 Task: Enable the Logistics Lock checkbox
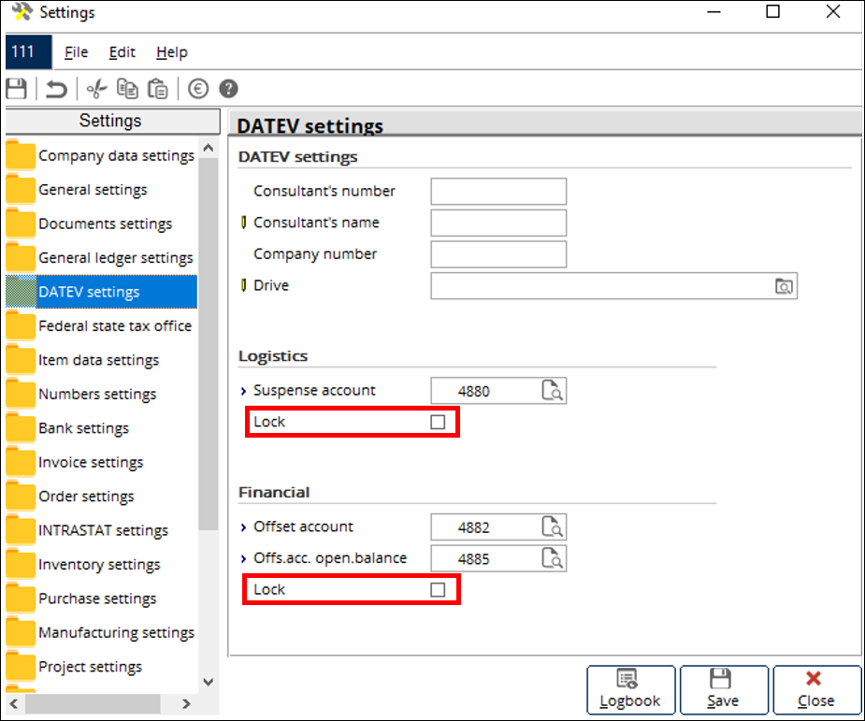click(438, 422)
